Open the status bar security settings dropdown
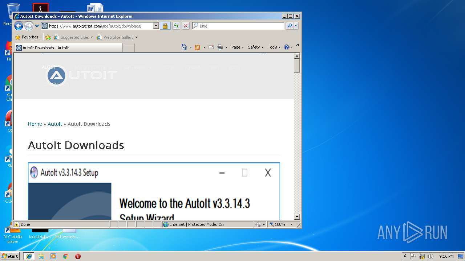 tap(260, 224)
